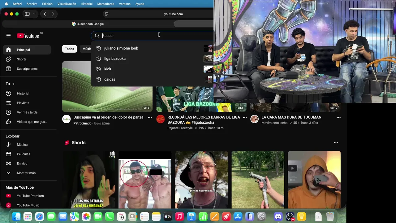Viewport: 396px width, 223px height.
Task: Go back with Safari back arrow
Action: tap(45, 14)
